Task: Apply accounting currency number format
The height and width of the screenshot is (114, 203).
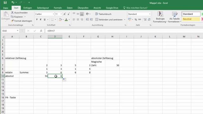Action: pos(130,19)
